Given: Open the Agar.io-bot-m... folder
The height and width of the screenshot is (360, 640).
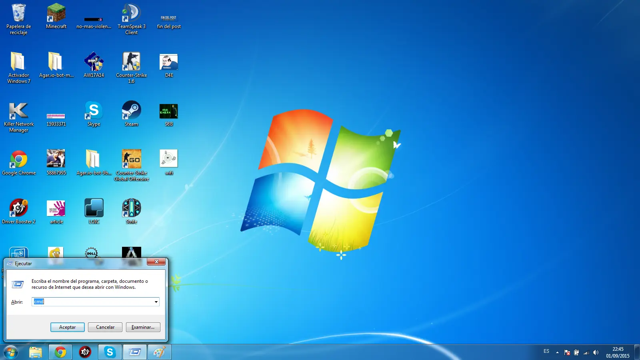Looking at the screenshot, I should 56,65.
